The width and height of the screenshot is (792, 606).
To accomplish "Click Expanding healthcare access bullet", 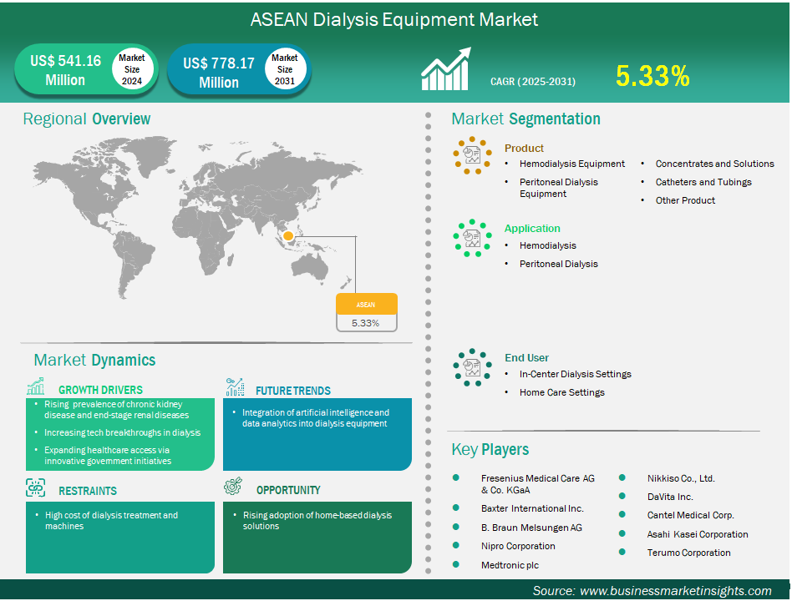I will pos(107,455).
